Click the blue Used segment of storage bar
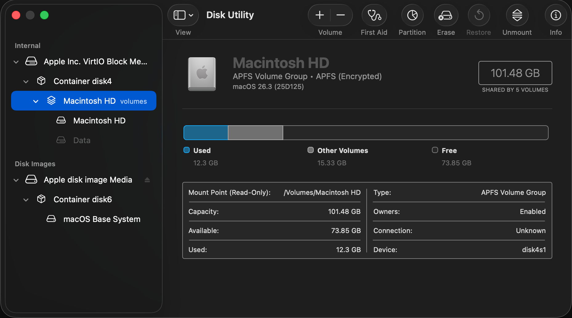 (x=206, y=133)
